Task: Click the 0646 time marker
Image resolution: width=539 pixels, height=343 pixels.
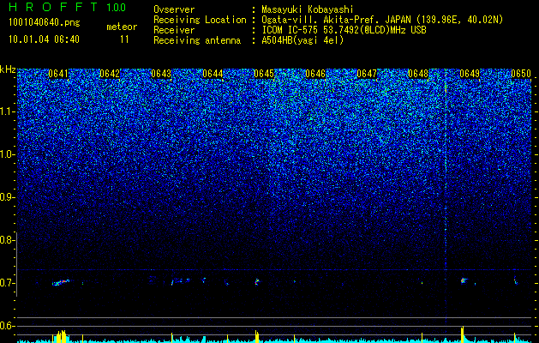Action: [x=315, y=74]
